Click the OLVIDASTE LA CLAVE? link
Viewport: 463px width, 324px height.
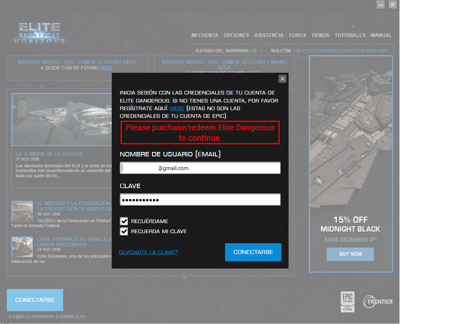coord(148,252)
